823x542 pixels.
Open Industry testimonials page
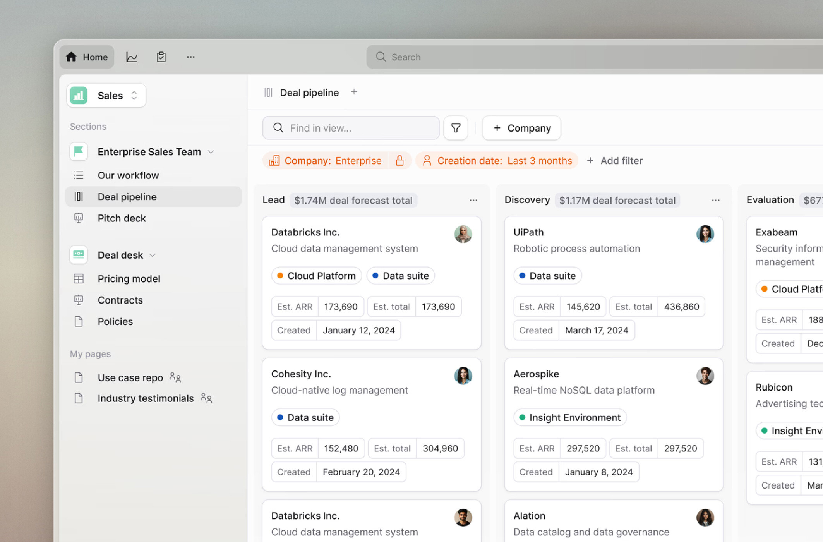[146, 398]
